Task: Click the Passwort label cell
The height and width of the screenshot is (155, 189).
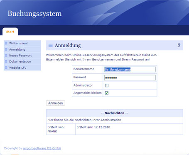Action: pyautogui.click(x=88, y=77)
